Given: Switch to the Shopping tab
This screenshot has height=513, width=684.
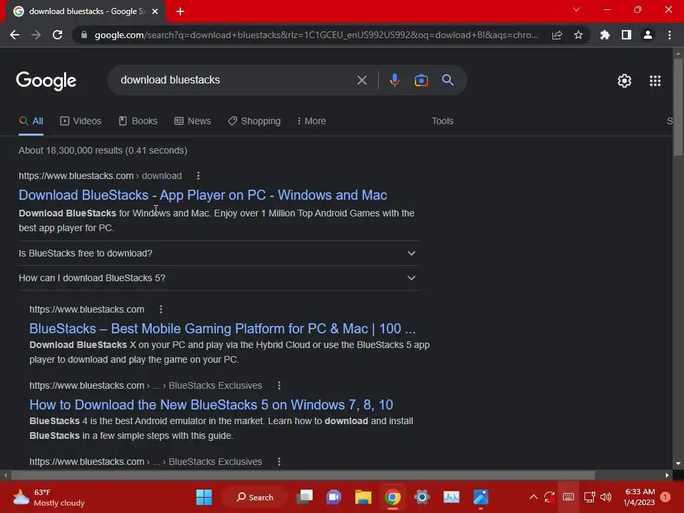Looking at the screenshot, I should 254,122.
